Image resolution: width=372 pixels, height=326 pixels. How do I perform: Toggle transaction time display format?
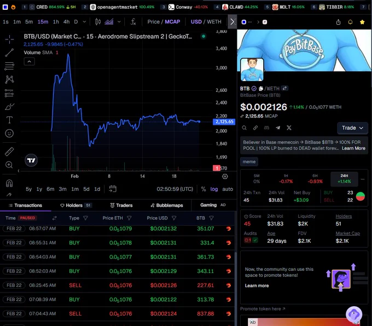pos(55,218)
